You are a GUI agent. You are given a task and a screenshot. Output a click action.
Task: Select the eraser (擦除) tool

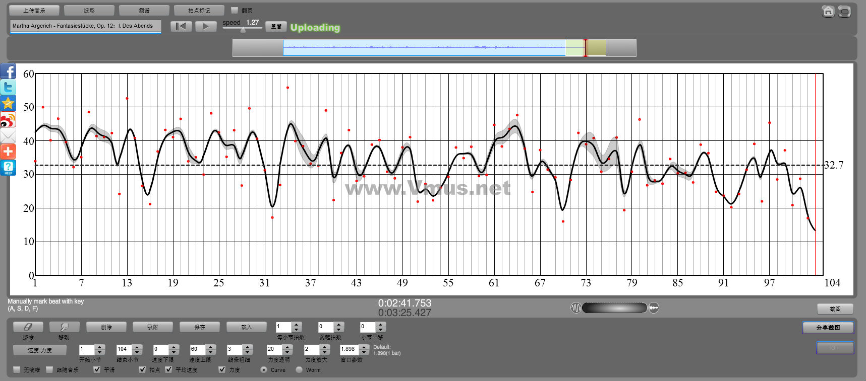[x=28, y=327]
